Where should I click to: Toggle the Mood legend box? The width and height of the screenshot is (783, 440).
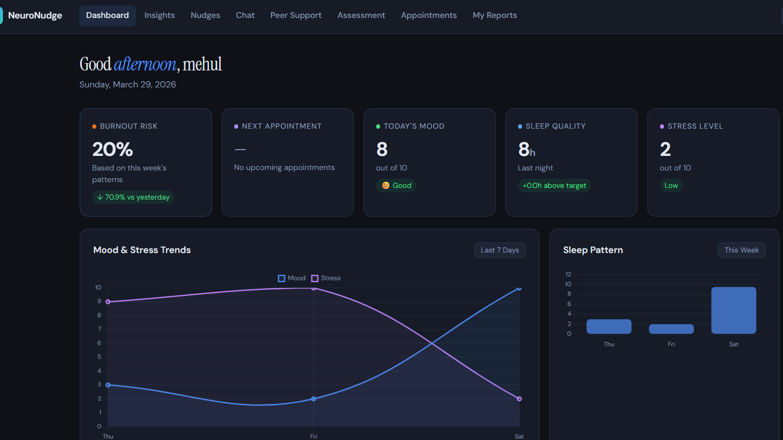click(281, 278)
